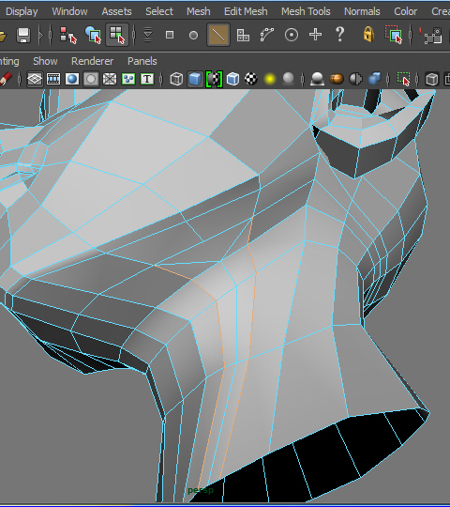The width and height of the screenshot is (450, 507).
Task: Open the Display menu
Action: [22, 11]
